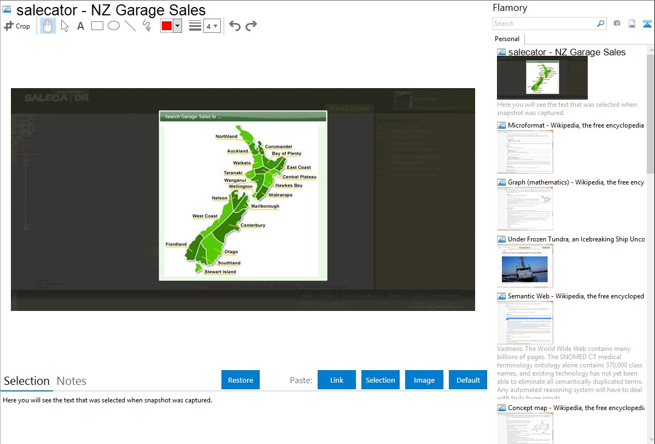Screen dimensions: 655x444
Task: Click the line thickness icon
Action: (x=195, y=26)
